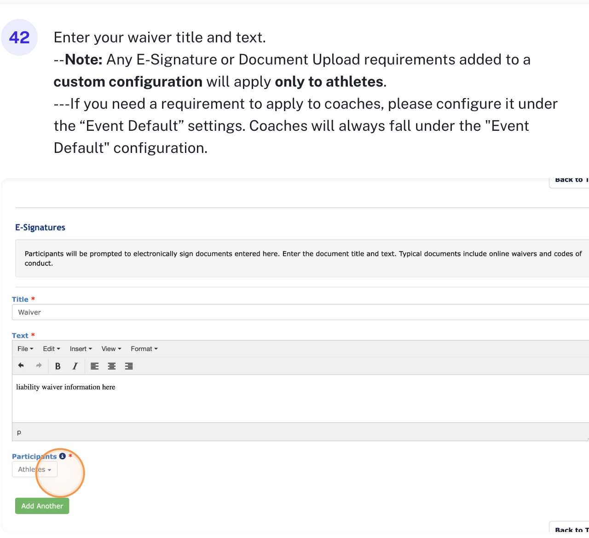Click the redo arrow in editor toolbar
589x538 pixels.
[39, 366]
